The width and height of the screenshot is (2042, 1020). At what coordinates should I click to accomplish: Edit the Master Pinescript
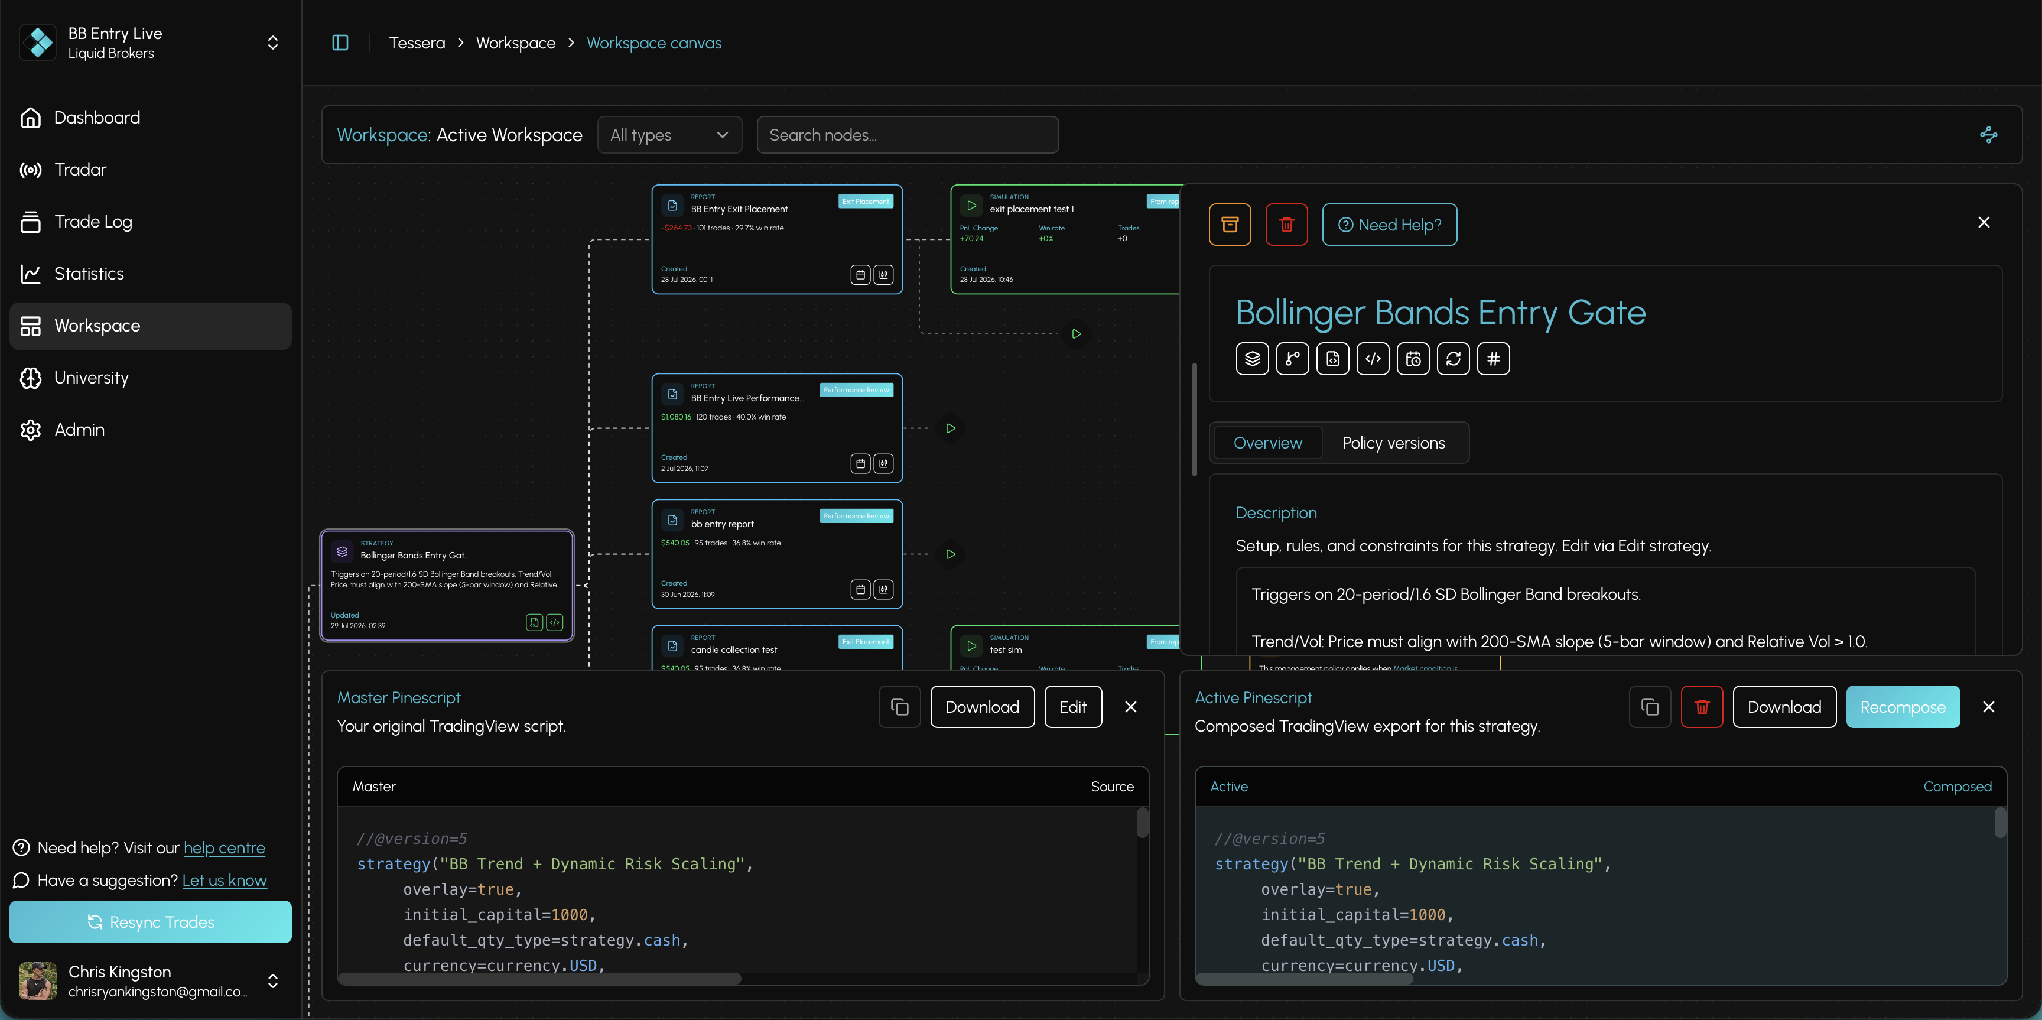[x=1074, y=707]
